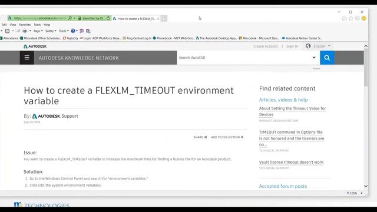Open Ring Central Log In bookmark
This screenshot has width=377, height=212.
pos(137,38)
